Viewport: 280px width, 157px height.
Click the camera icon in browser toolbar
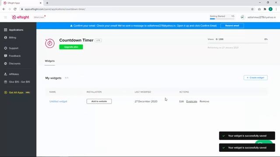(x=259, y=9)
